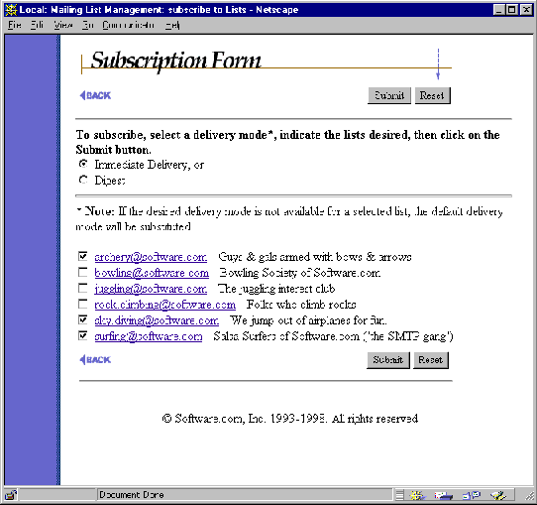Click 'The juggling interest club' description
This screenshot has width=537, height=505.
tap(276, 289)
